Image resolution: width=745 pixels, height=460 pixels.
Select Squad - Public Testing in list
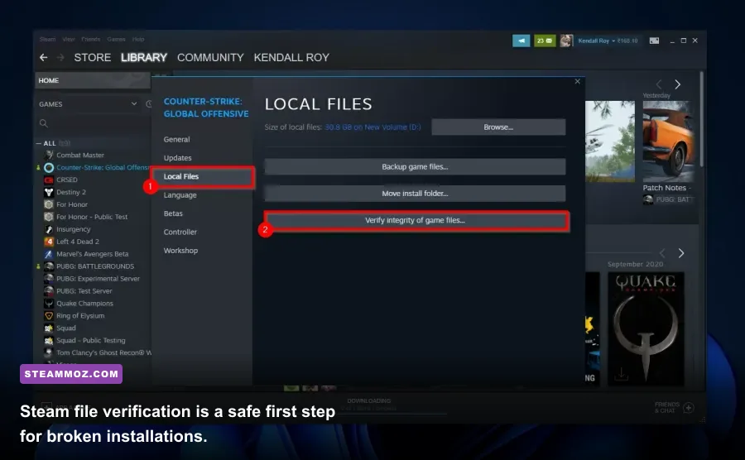[91, 340]
